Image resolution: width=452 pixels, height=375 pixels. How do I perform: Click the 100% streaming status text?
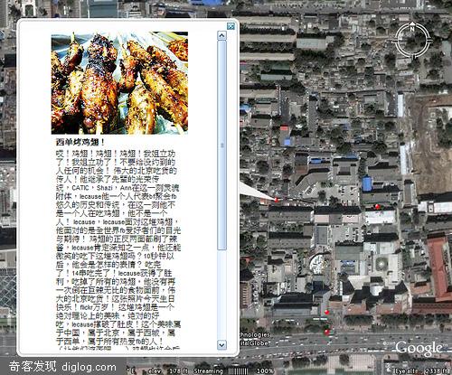(265, 370)
